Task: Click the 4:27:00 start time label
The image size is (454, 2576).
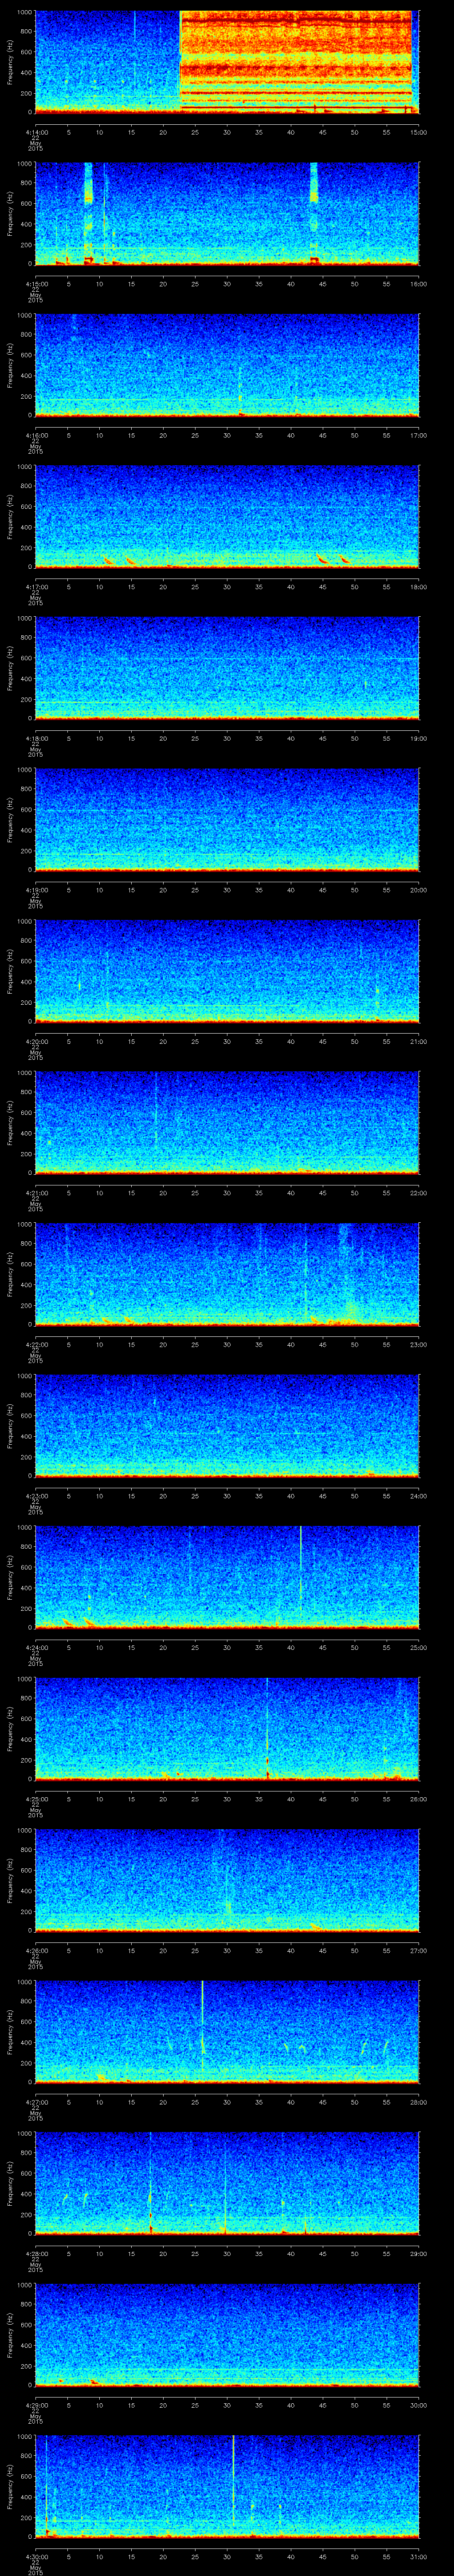Action: [36, 2101]
